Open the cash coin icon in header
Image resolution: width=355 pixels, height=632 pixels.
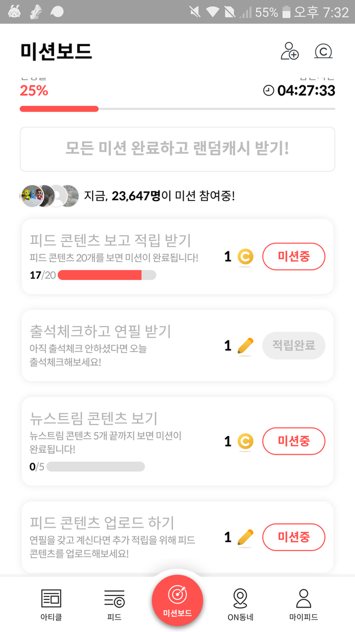click(323, 51)
